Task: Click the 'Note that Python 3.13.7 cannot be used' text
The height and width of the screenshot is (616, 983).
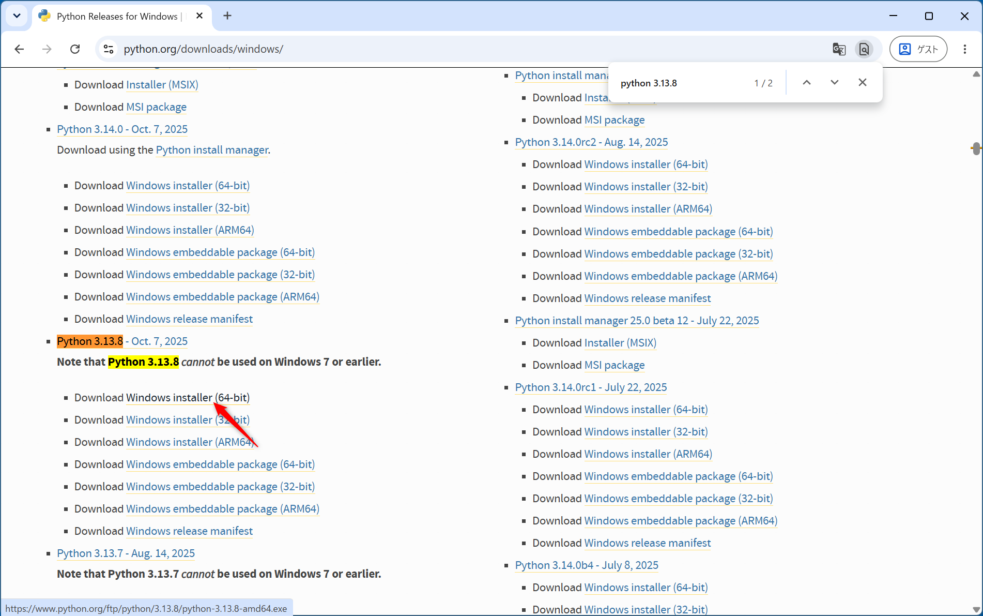Action: [219, 574]
